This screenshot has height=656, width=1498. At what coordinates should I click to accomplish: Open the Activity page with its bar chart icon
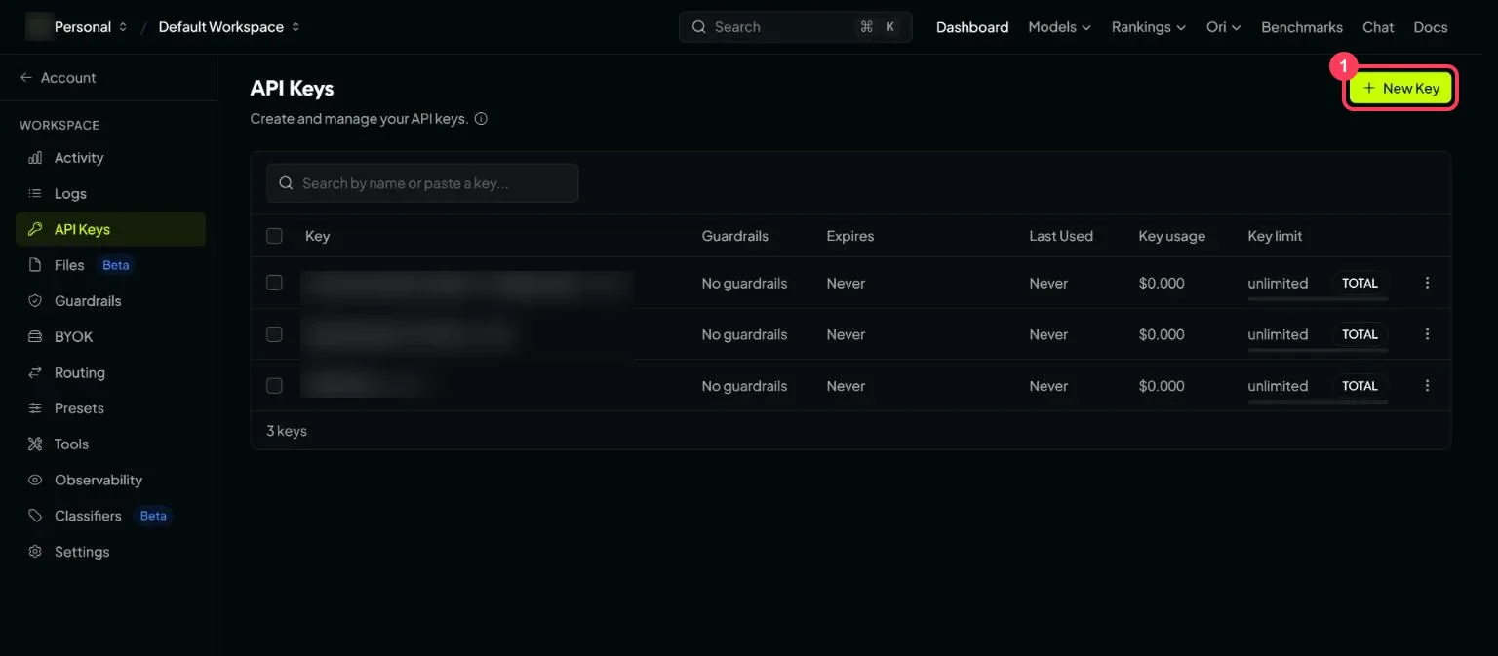click(35, 158)
